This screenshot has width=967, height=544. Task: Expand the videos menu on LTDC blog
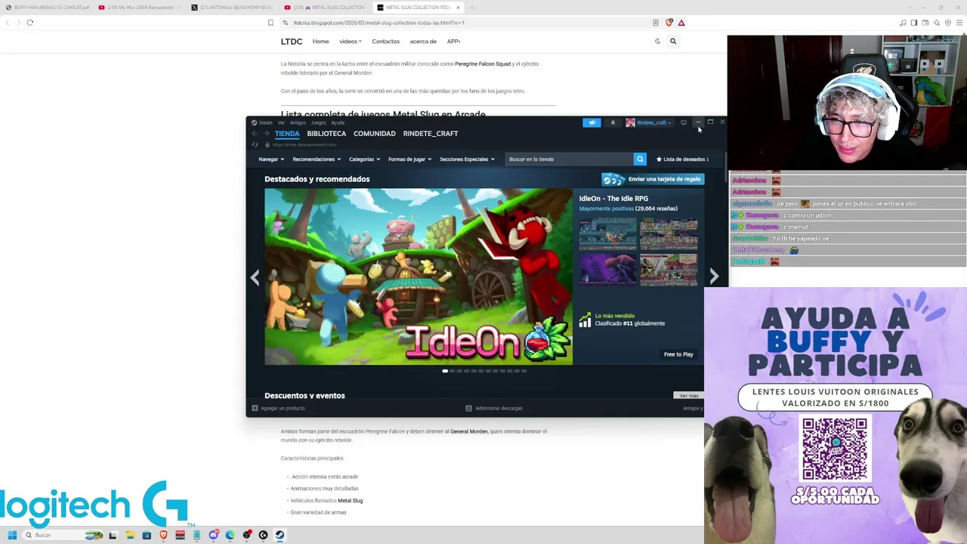pos(351,42)
